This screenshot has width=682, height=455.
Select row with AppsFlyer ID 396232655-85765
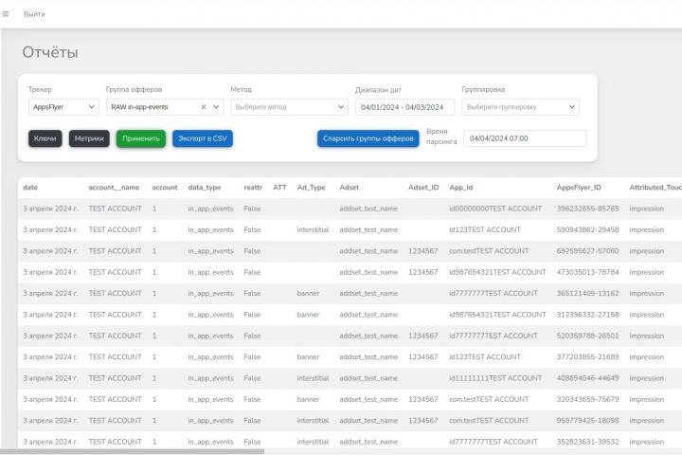(x=350, y=209)
